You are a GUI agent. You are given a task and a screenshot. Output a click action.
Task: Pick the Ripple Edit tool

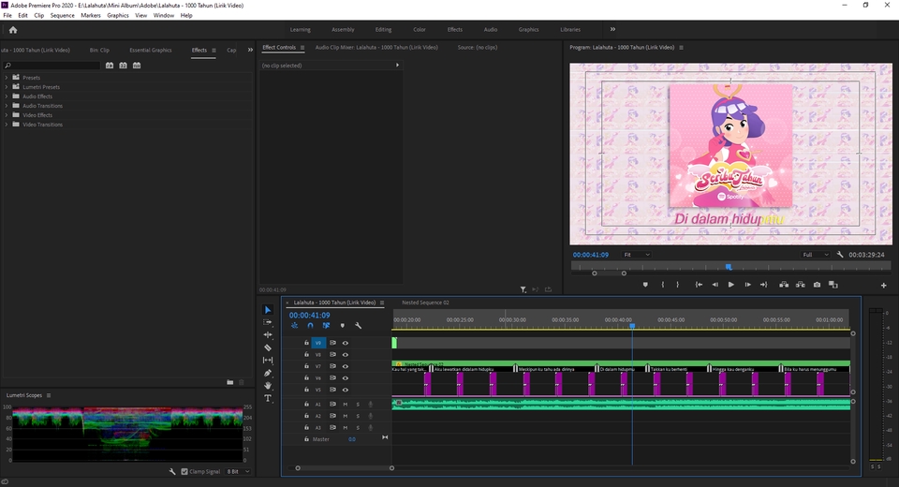click(268, 334)
